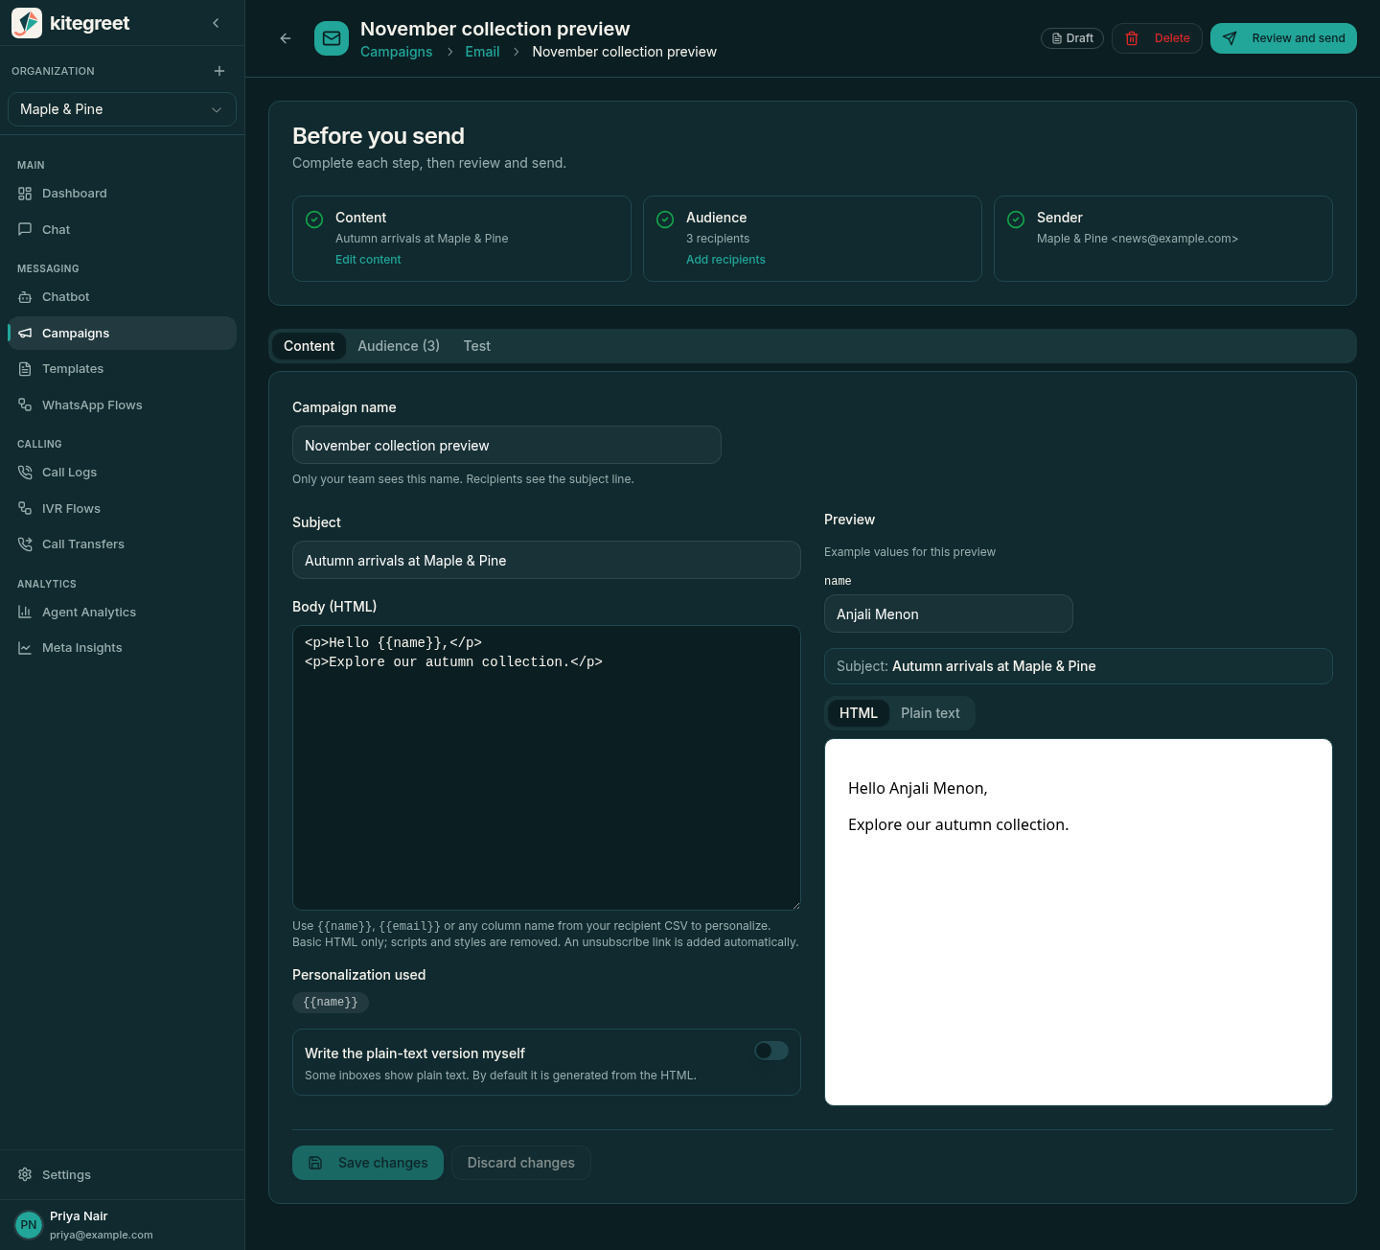Open the Campaigns breadcrumb link
Screen dimensions: 1380x1250
click(x=396, y=52)
